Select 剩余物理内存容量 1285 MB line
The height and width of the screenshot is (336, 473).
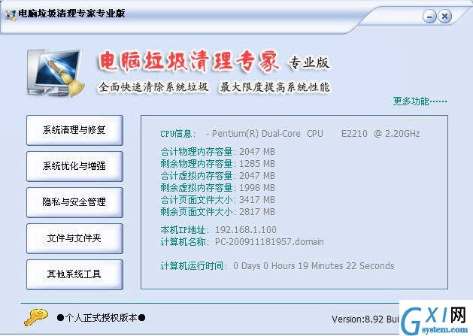(x=217, y=163)
